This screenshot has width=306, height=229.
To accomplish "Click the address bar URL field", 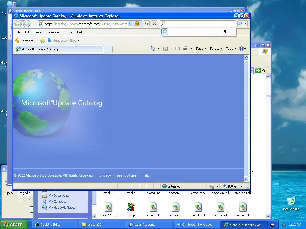I will coord(83,24).
